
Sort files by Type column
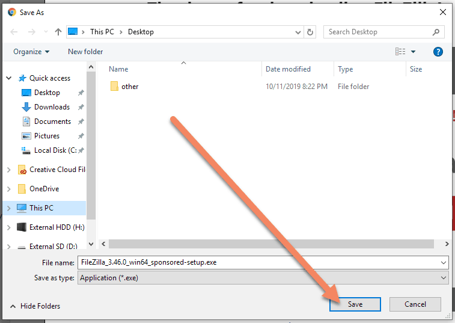tap(346, 69)
